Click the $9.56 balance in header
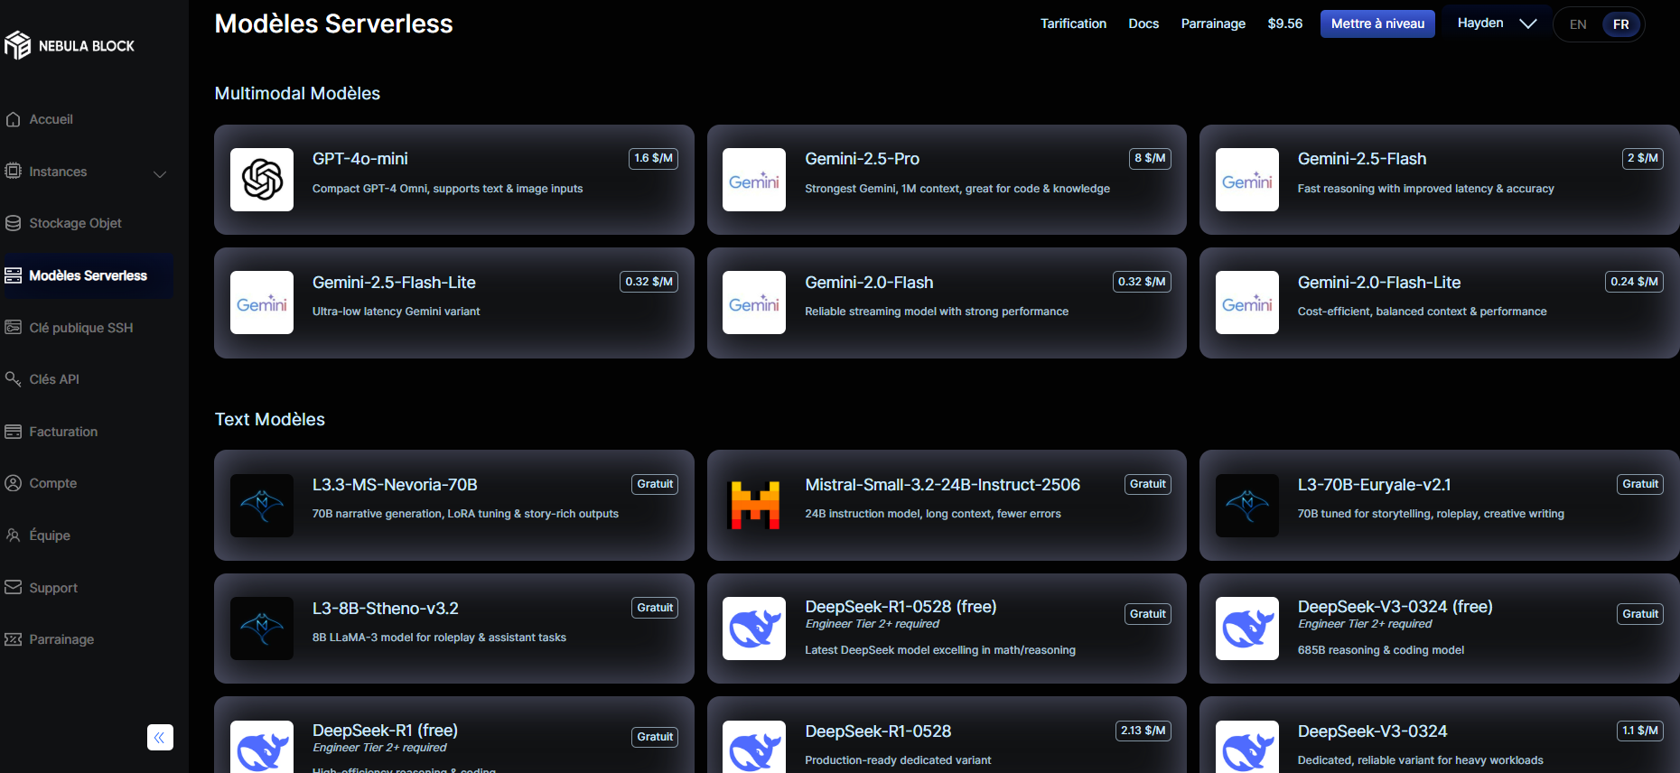The width and height of the screenshot is (1680, 773). [x=1284, y=23]
